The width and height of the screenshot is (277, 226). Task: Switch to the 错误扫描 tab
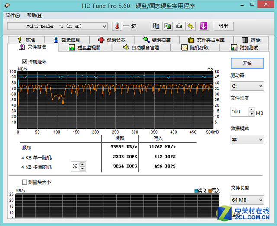157,40
